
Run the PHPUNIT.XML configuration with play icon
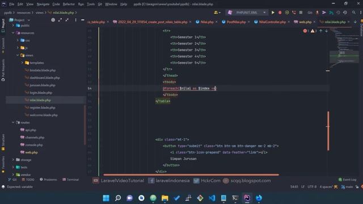273,12
